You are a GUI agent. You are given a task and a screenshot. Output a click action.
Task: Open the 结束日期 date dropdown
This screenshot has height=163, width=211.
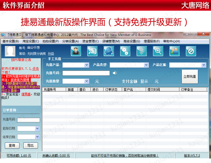(x=37, y=137)
